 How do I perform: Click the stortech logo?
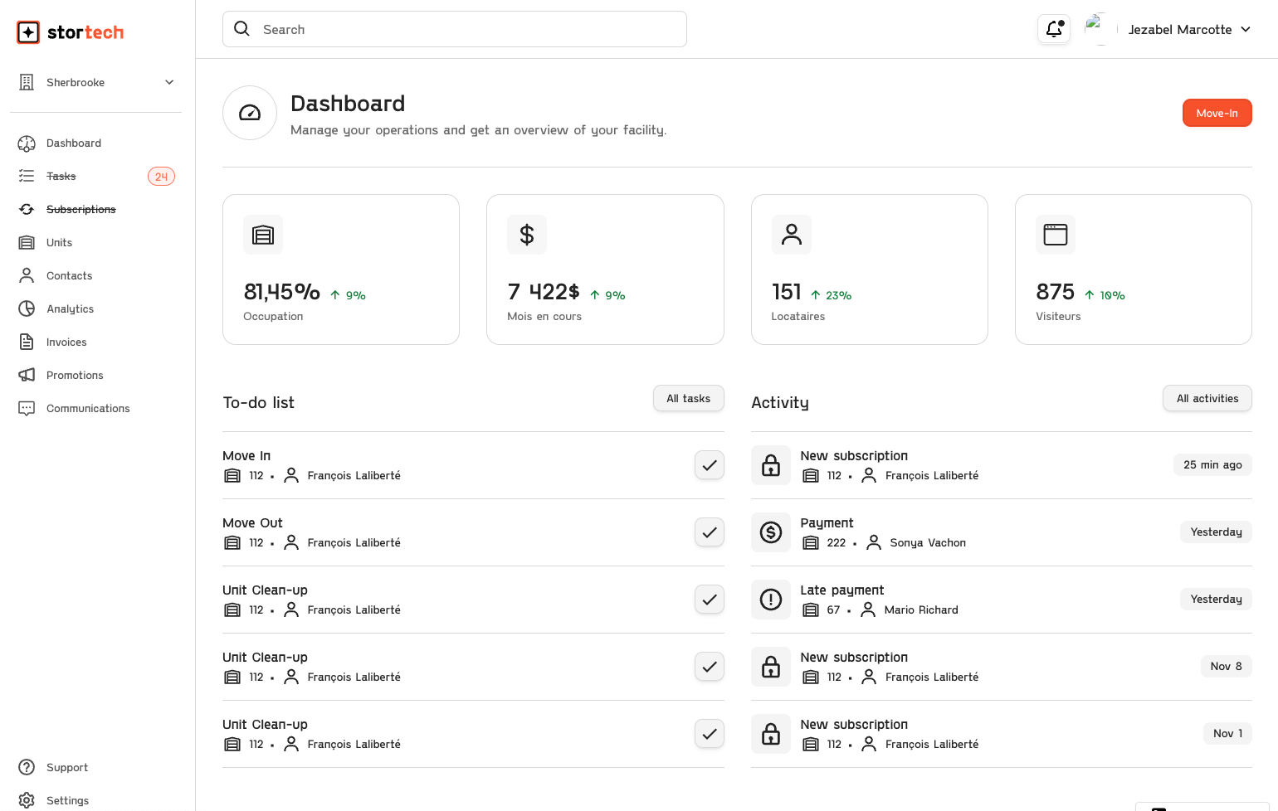70,32
